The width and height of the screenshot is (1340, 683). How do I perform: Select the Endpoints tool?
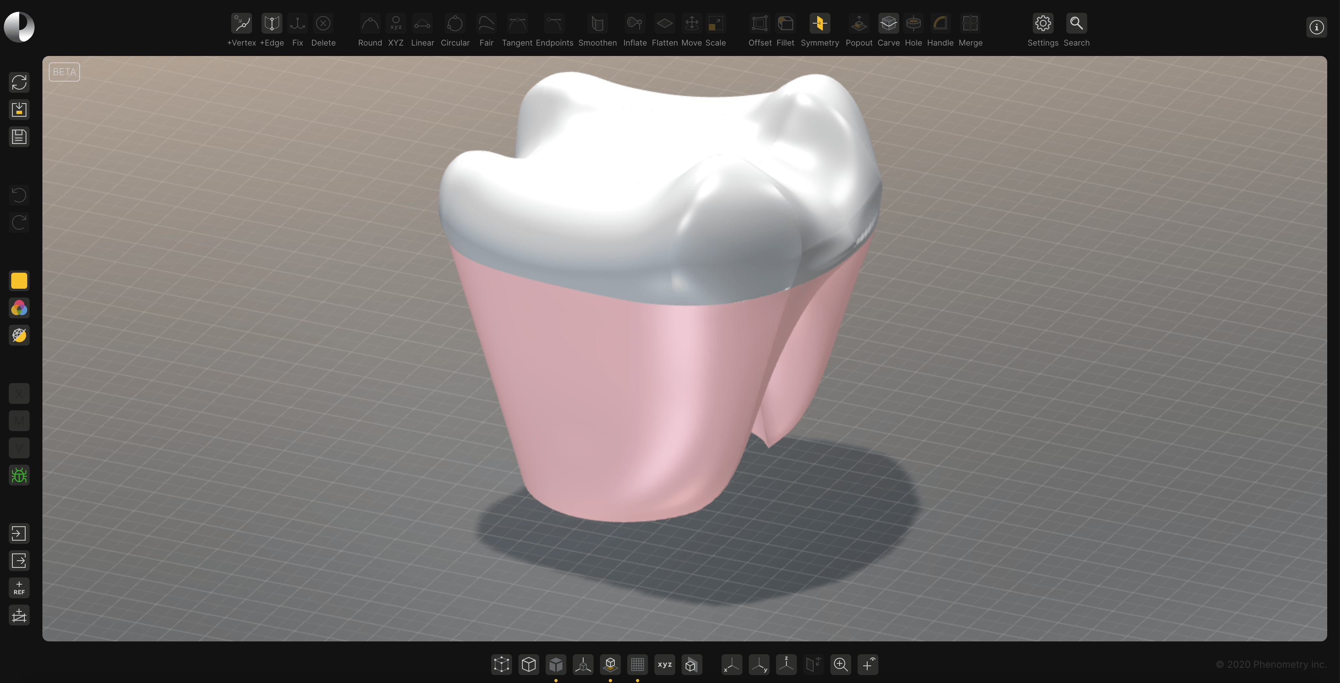pos(554,24)
